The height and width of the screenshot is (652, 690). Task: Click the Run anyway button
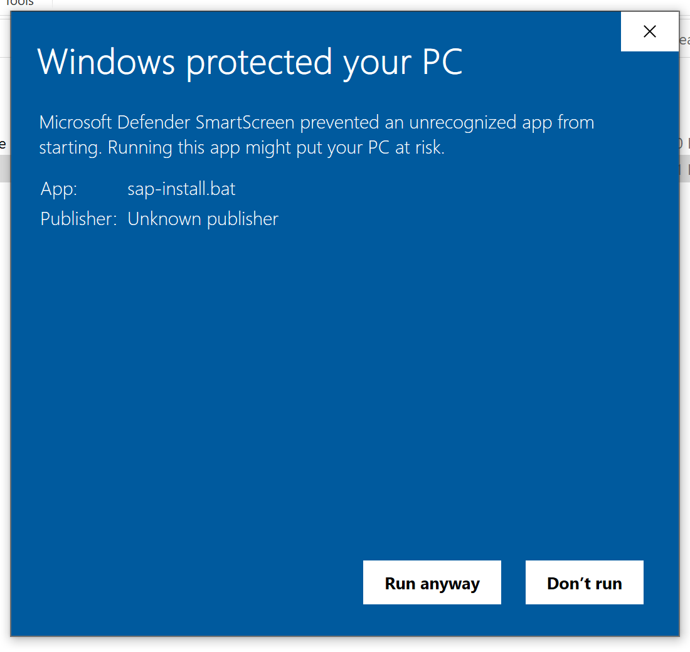coord(432,583)
